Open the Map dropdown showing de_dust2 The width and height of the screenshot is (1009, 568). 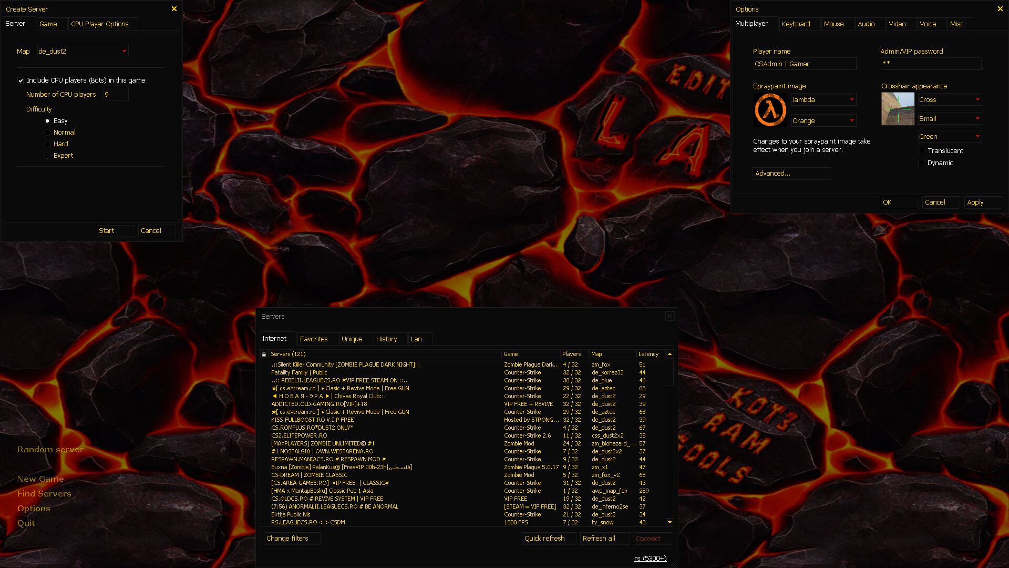83,51
